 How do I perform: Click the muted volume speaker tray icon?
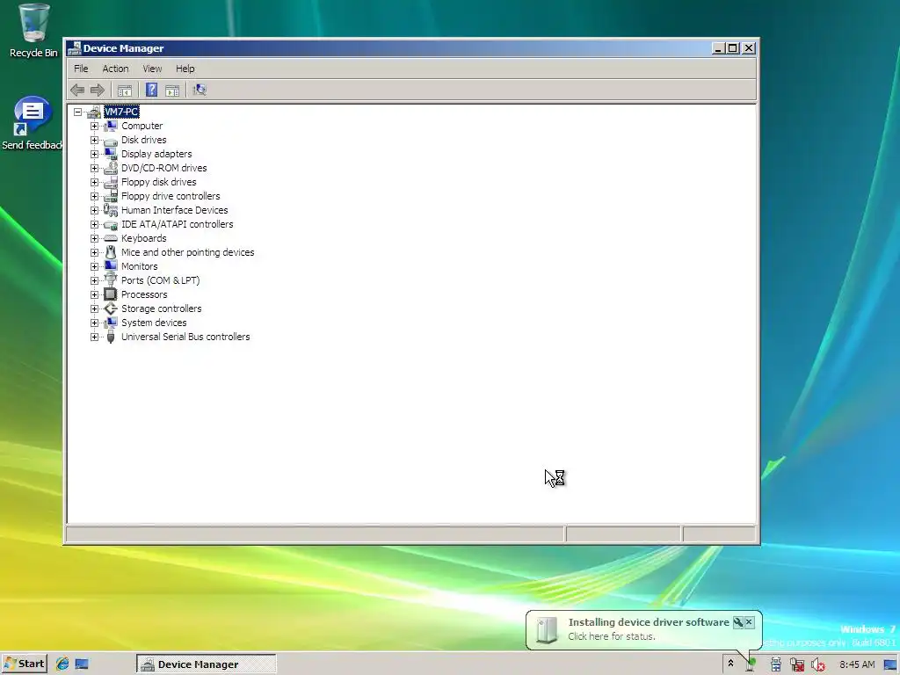(817, 664)
